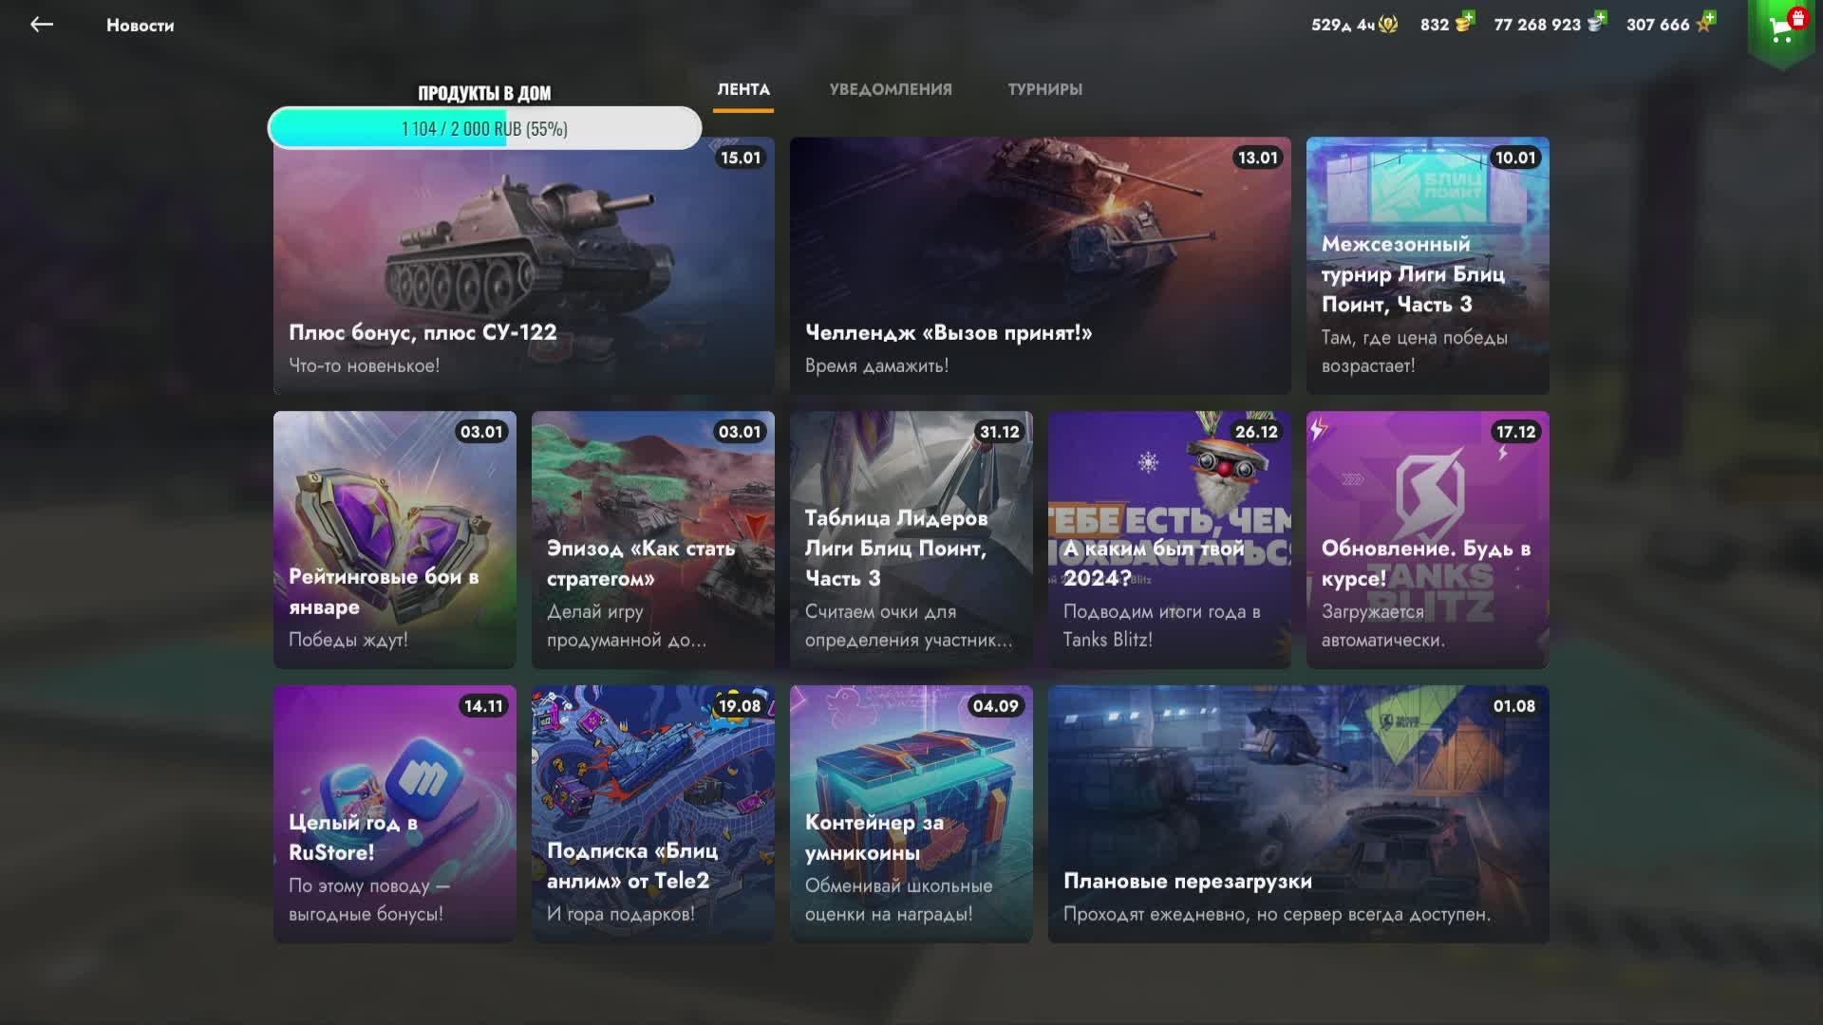1823x1025 pixels.
Task: Add gold via the coins icon
Action: point(1464,22)
